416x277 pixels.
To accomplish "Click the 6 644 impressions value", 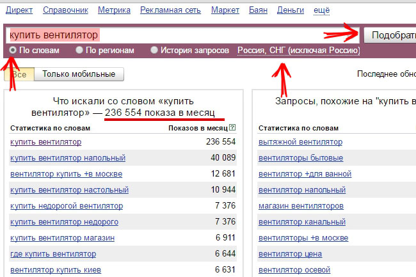I will tap(225, 254).
